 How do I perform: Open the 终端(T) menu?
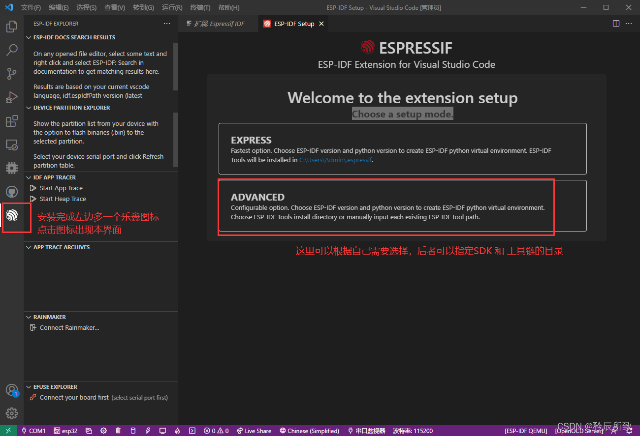200,7
